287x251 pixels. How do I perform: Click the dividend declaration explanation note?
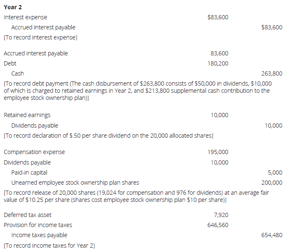point(108,136)
